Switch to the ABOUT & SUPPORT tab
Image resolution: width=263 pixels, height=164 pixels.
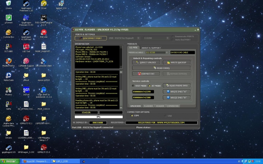coord(151,48)
